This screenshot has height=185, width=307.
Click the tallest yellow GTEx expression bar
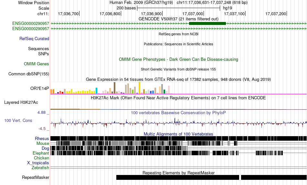click(139, 88)
